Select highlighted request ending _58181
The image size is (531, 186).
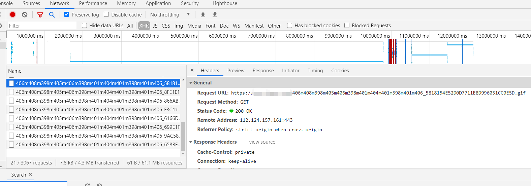click(x=94, y=83)
